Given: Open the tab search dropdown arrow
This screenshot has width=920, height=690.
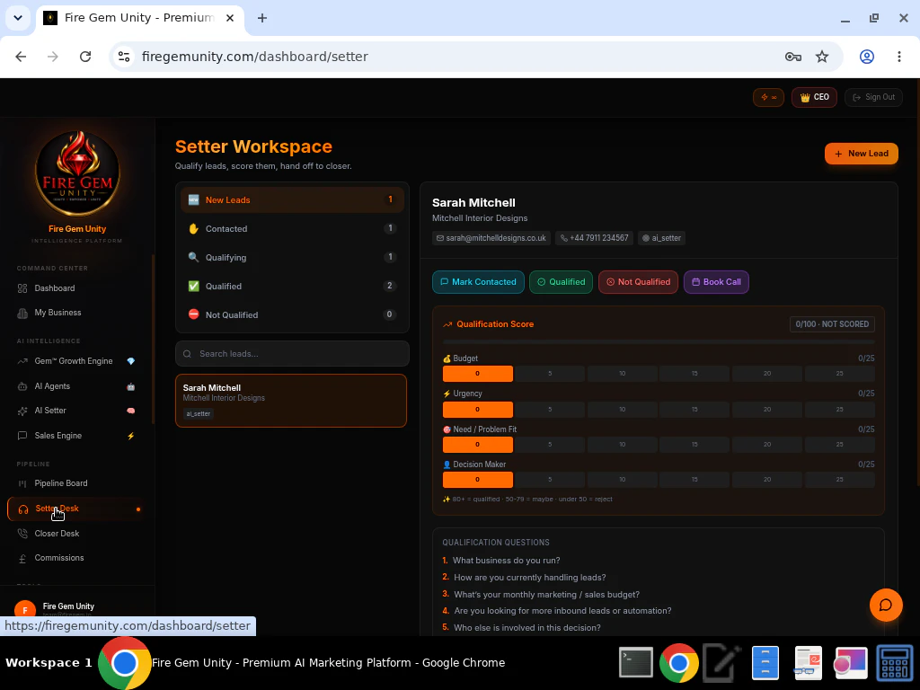Looking at the screenshot, I should coord(18,18).
